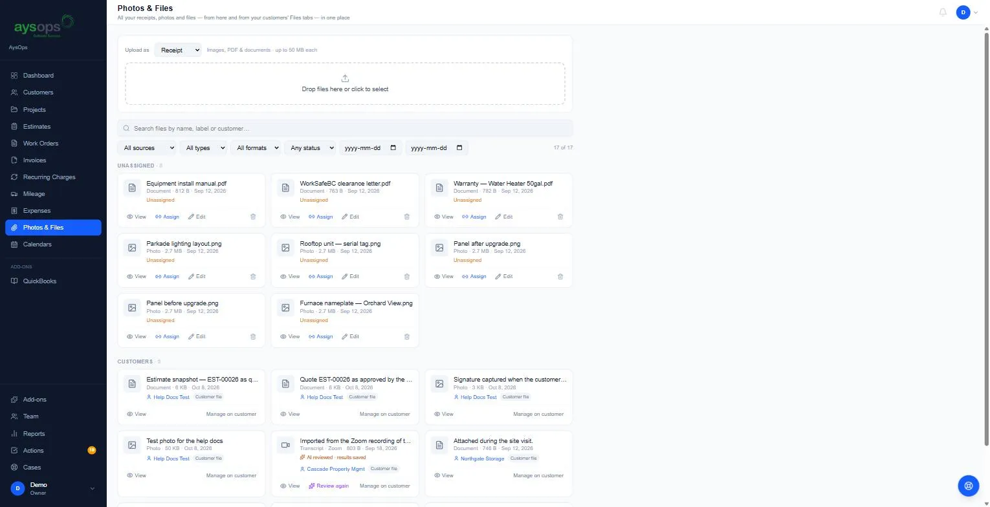Open the notifications bell
The image size is (990, 507).
click(x=943, y=12)
